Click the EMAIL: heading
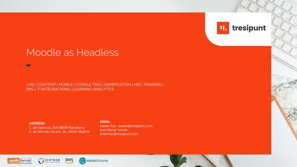This screenshot has height=167, width=297. click(x=105, y=122)
